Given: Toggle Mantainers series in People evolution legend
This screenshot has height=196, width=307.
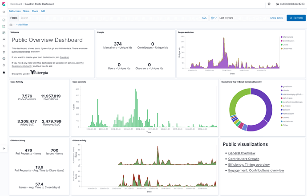Looking at the screenshot, I should coord(287,37).
